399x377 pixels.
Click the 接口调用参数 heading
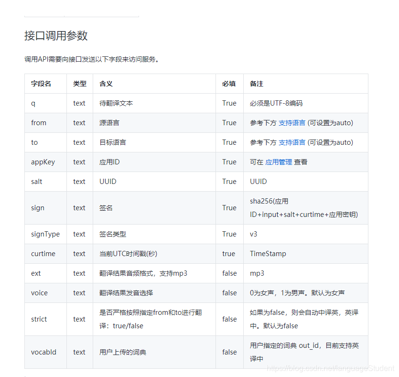(56, 36)
